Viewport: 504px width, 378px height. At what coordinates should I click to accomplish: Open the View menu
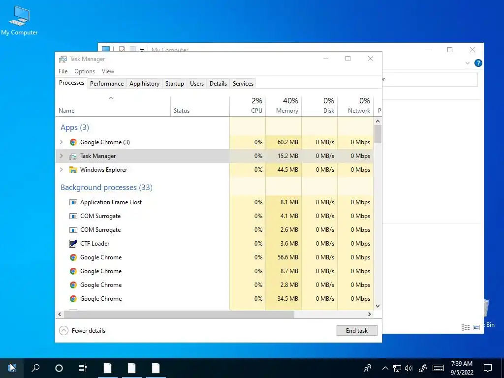[x=108, y=71]
